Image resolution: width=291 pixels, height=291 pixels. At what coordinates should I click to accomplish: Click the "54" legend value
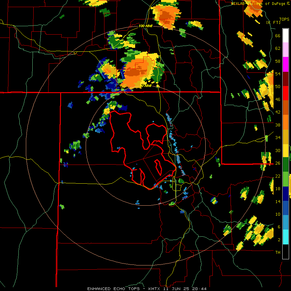coord(278,74)
